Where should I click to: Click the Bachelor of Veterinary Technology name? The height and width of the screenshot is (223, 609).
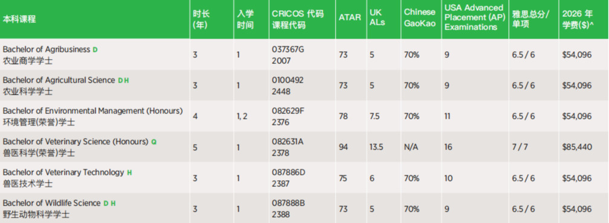click(63, 172)
